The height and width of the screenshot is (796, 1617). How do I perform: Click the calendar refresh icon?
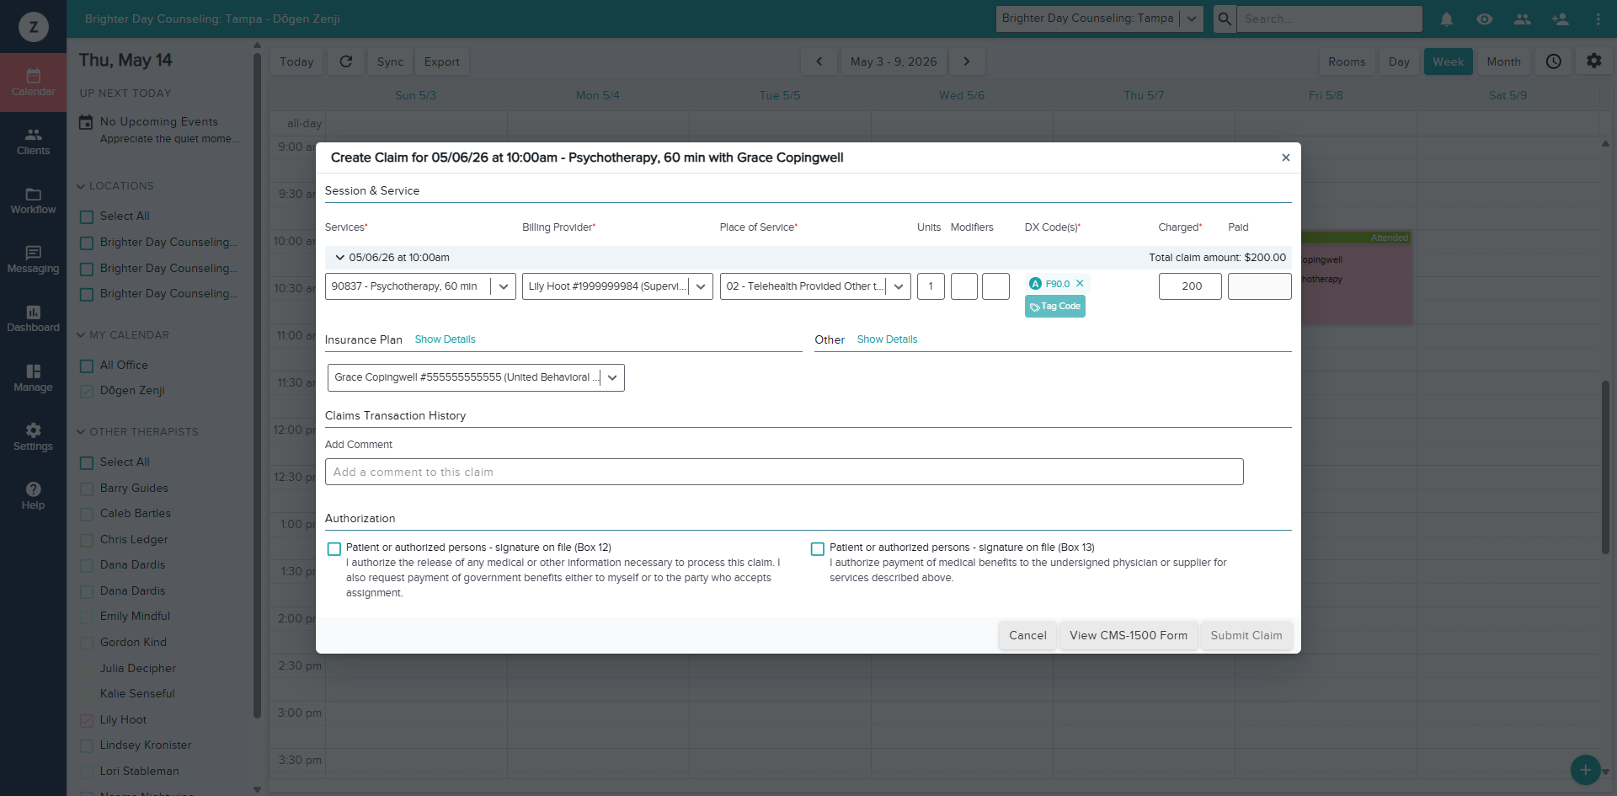coord(346,61)
